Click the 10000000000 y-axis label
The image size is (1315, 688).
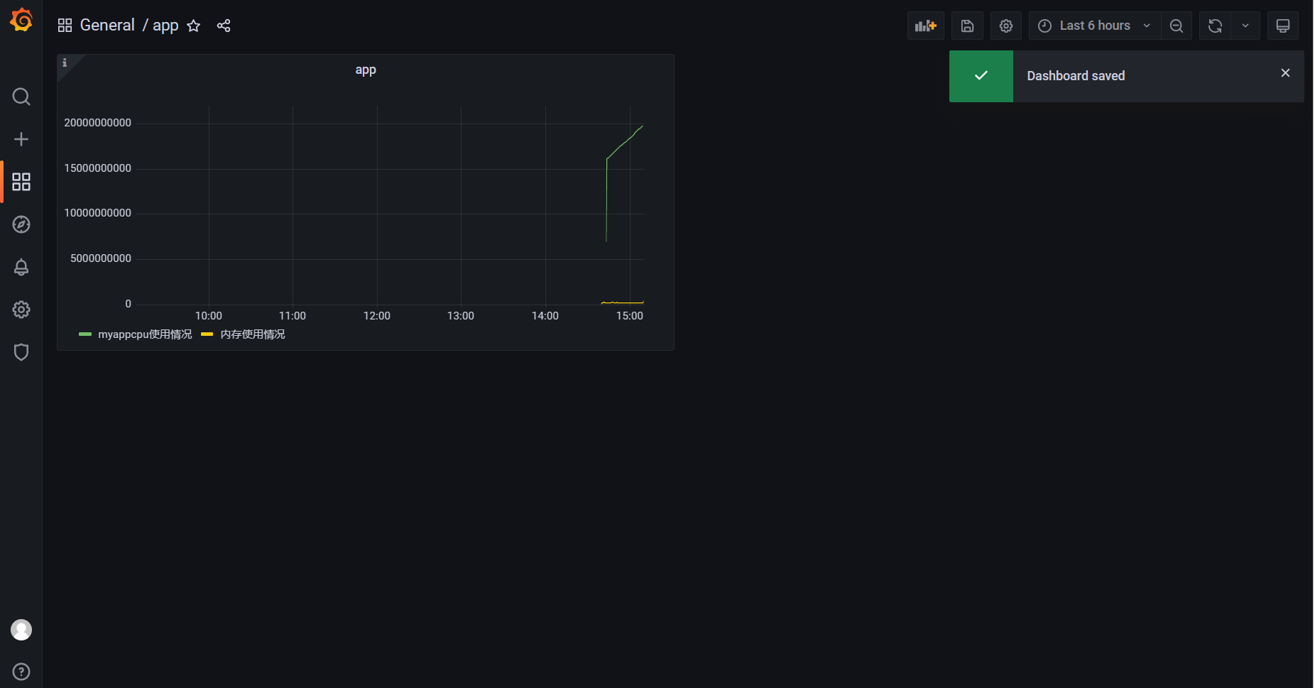point(98,213)
